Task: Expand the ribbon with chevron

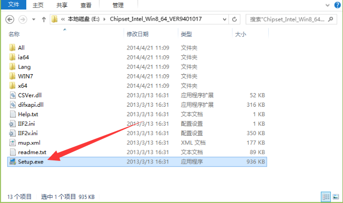Action: 327,5
